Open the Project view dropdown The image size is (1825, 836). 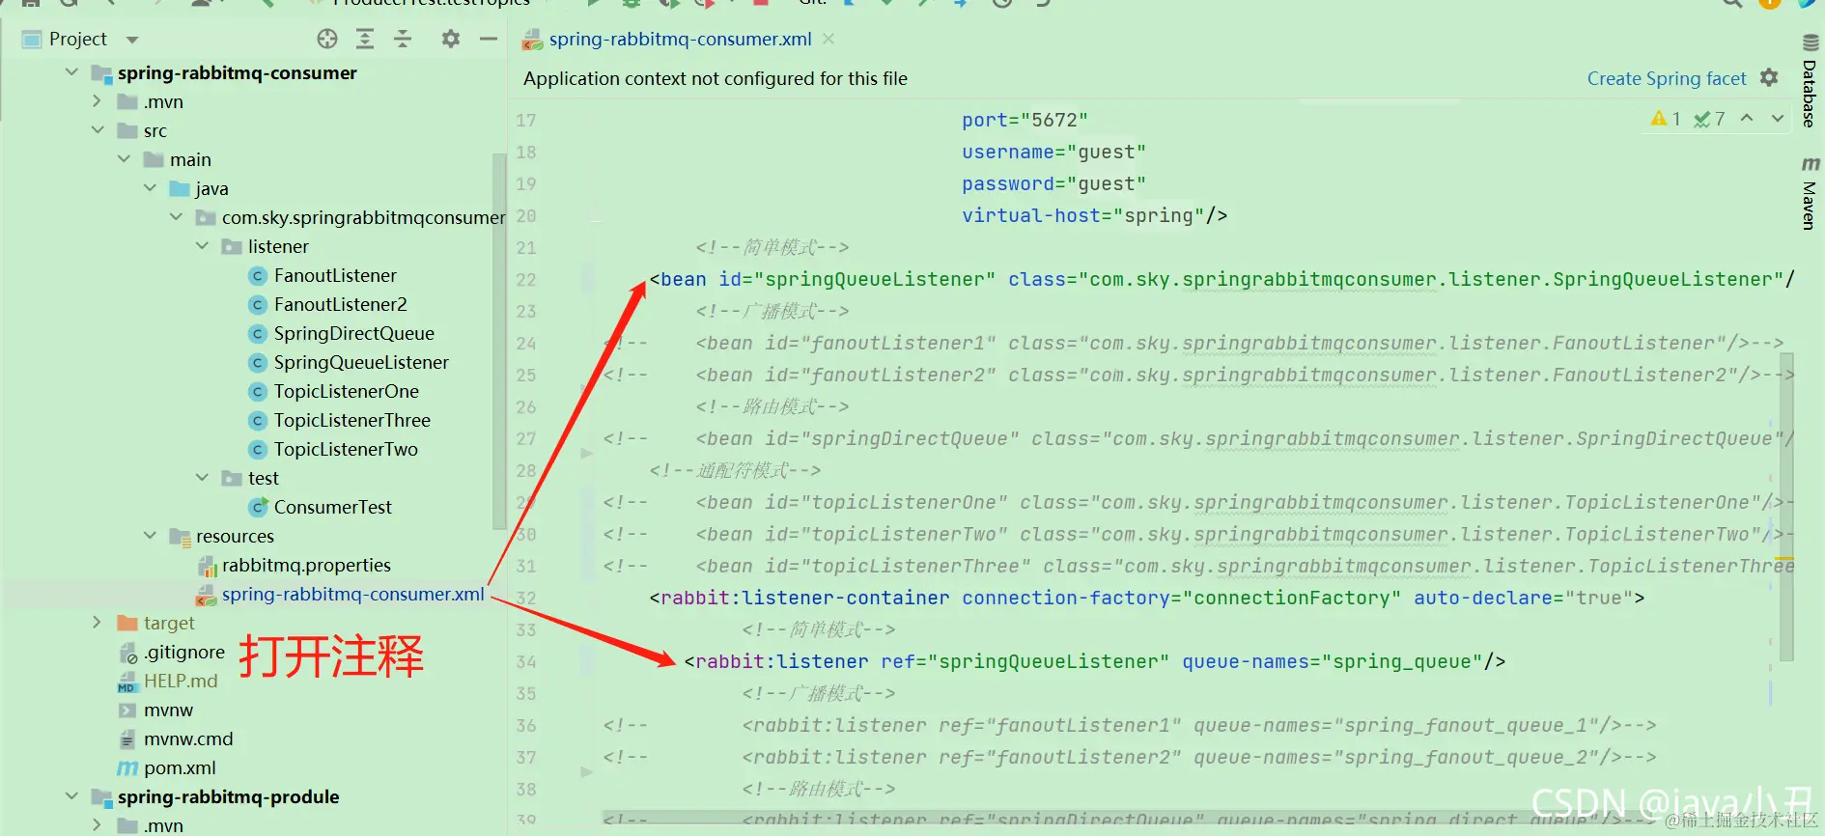point(132,40)
